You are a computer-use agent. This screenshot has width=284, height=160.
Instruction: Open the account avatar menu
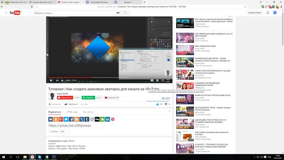point(275,13)
